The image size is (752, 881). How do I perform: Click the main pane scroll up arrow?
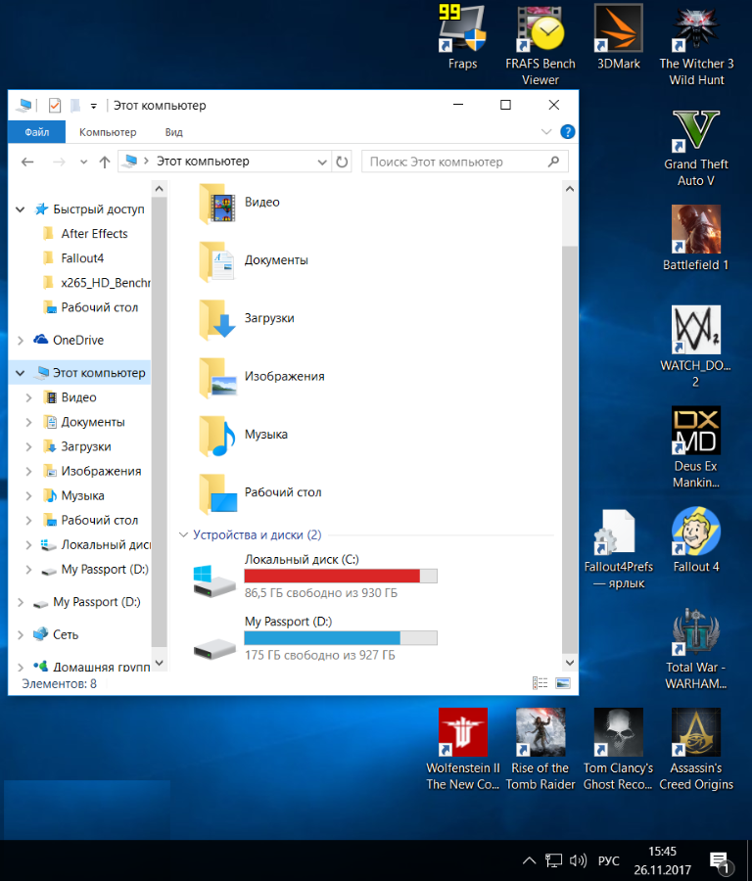click(x=570, y=189)
